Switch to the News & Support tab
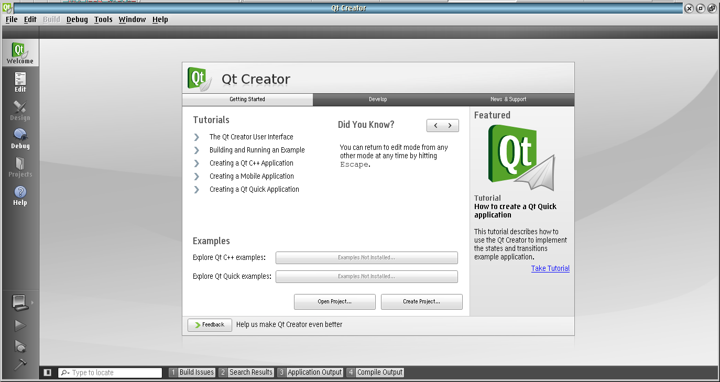The image size is (720, 382). [x=508, y=100]
